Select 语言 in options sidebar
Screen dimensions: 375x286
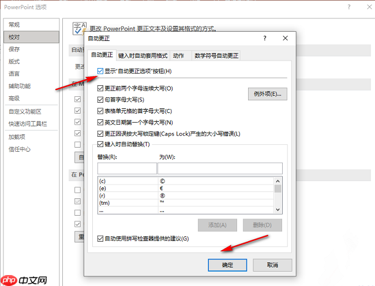[31, 74]
